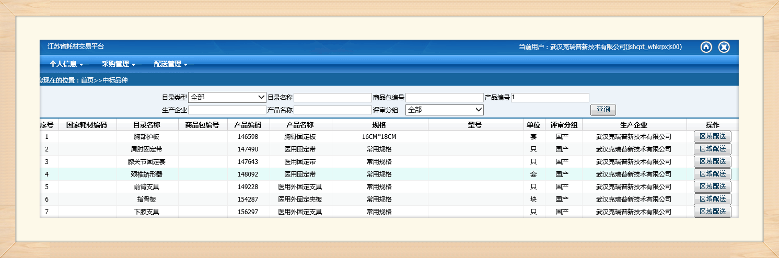Click the 查询 search button
This screenshot has width=779, height=258.
point(603,110)
